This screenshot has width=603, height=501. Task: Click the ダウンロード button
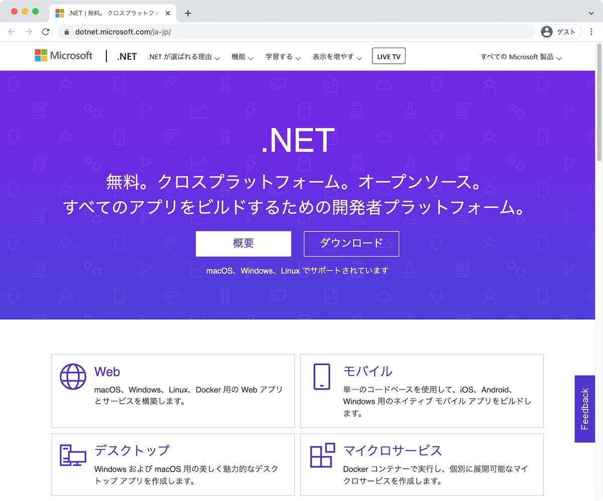point(351,243)
